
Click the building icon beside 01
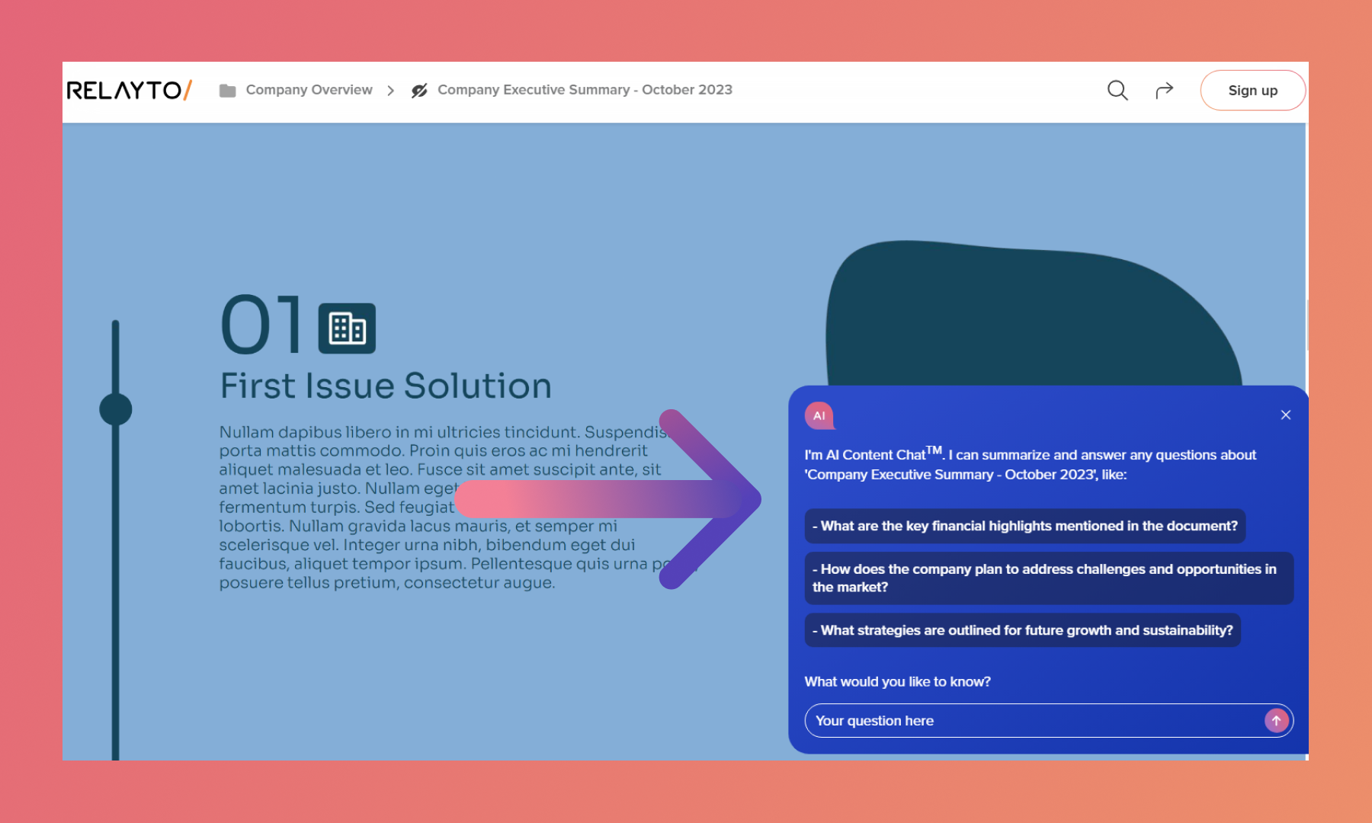347,328
